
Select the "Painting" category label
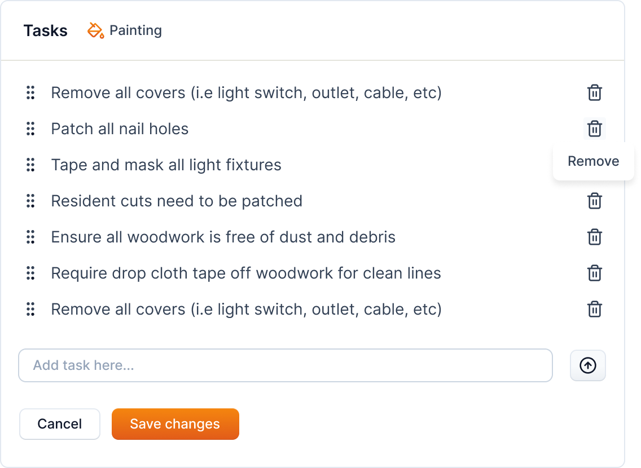tap(135, 30)
